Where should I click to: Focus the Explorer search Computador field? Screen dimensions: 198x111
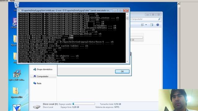(x=145, y=19)
